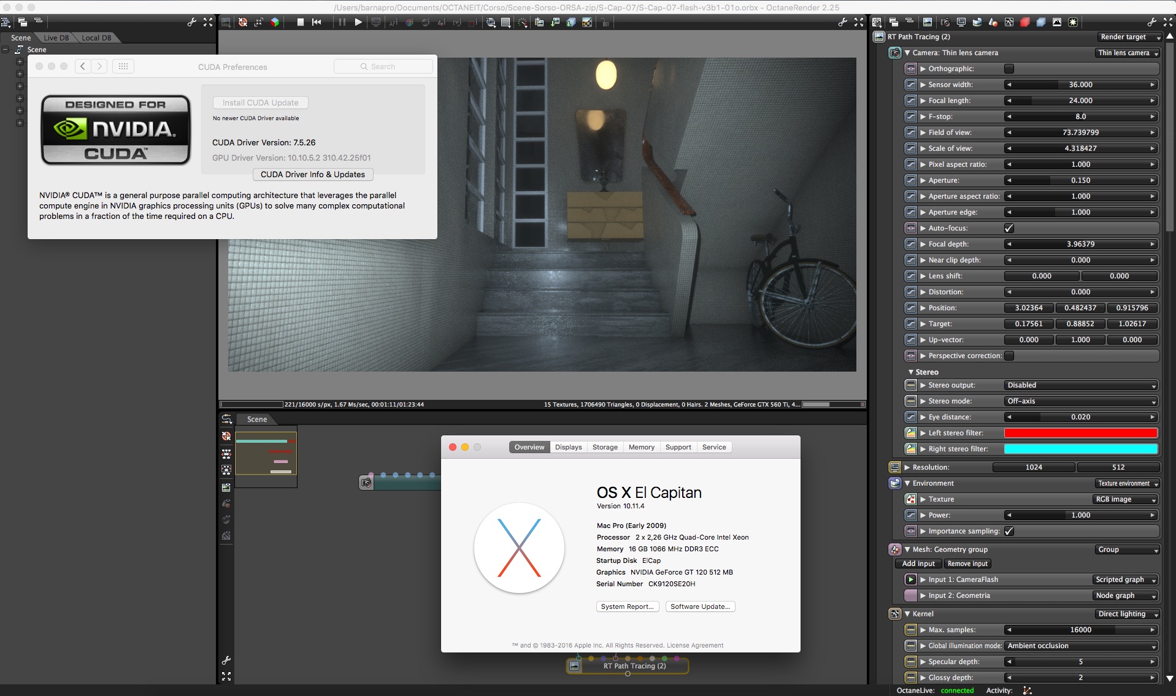Screen dimensions: 1176x696
Task: Copy the render to clipboard
Action: pos(539,22)
